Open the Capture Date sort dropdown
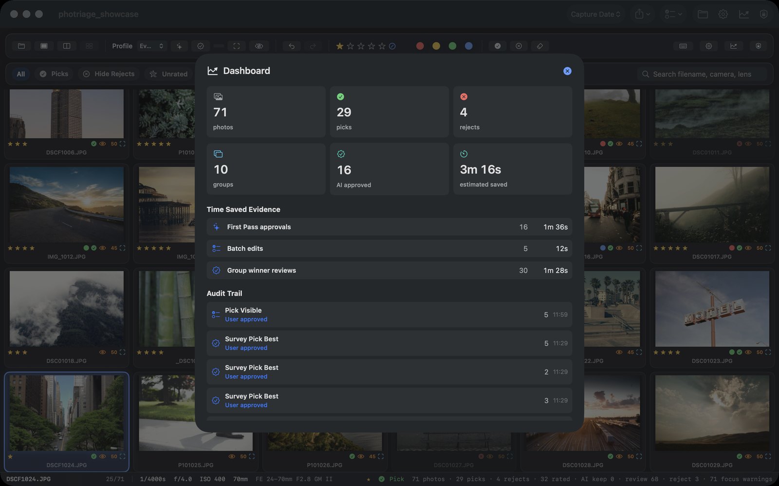 click(595, 14)
